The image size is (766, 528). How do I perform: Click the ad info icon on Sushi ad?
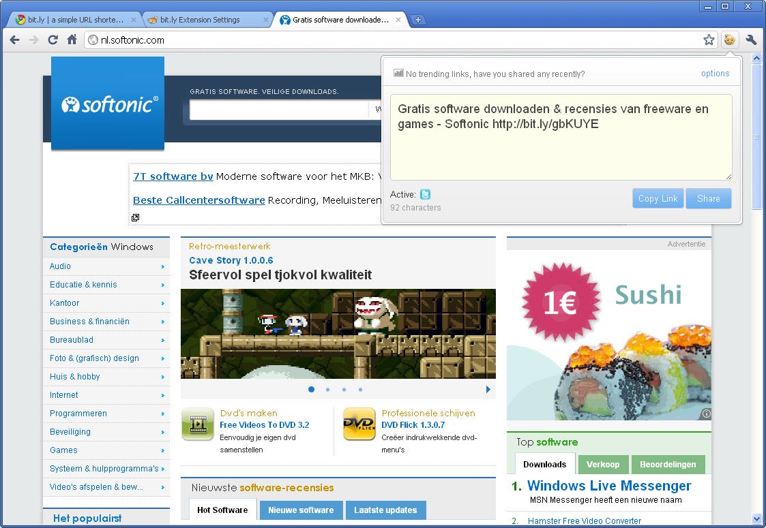(x=706, y=414)
